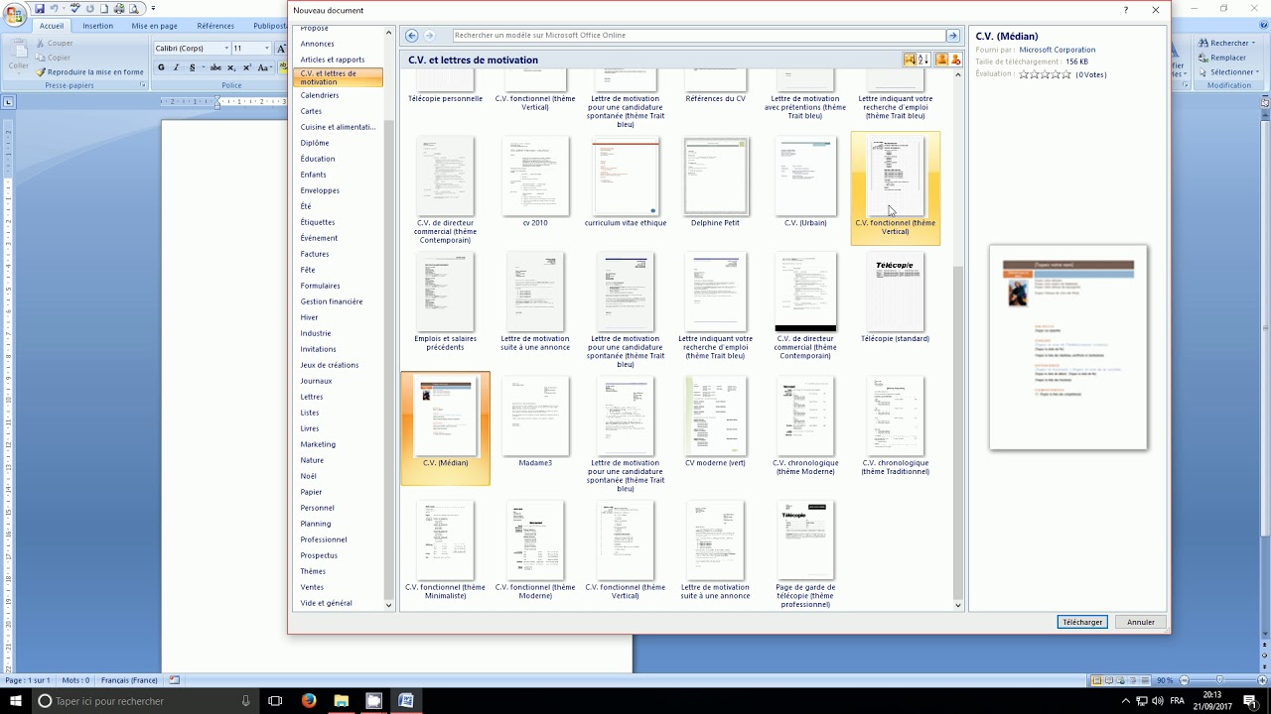
Task: Click the Save icon in quick access toolbar
Action: [x=40, y=8]
